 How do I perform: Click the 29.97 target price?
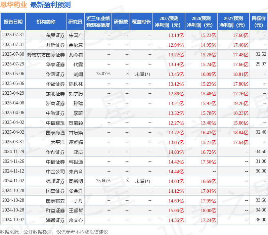pyautogui.click(x=261, y=64)
